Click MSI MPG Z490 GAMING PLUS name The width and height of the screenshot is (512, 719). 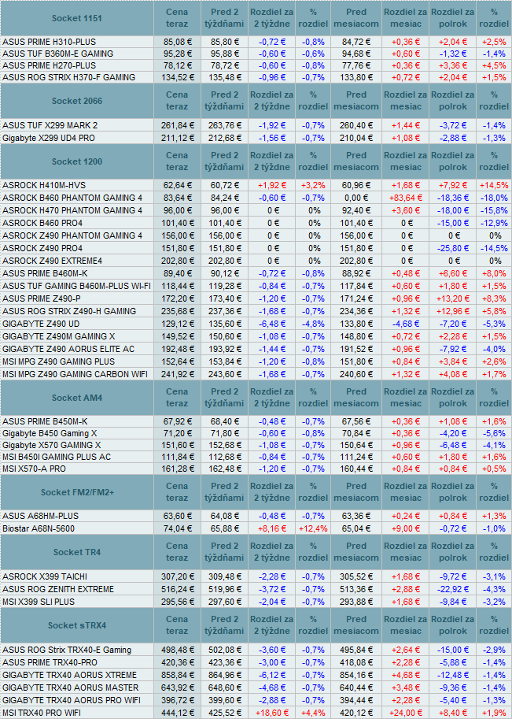[x=59, y=361]
